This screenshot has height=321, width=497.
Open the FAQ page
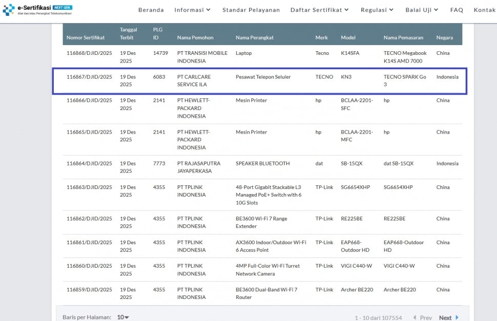(x=457, y=10)
